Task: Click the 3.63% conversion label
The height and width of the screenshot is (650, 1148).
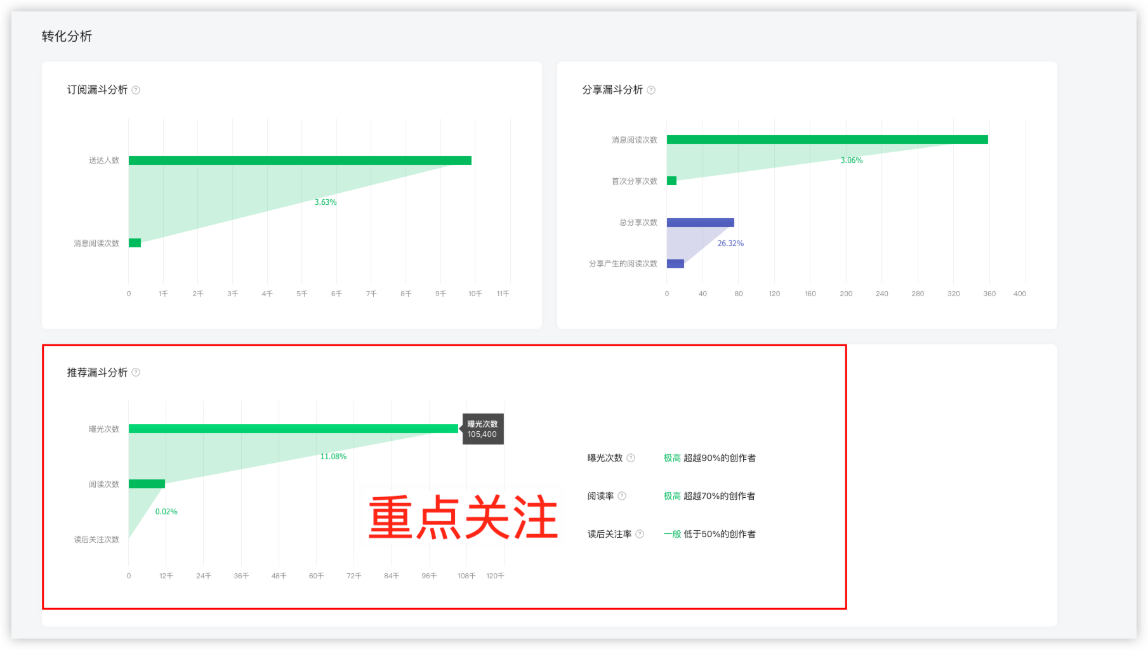Action: click(x=326, y=202)
